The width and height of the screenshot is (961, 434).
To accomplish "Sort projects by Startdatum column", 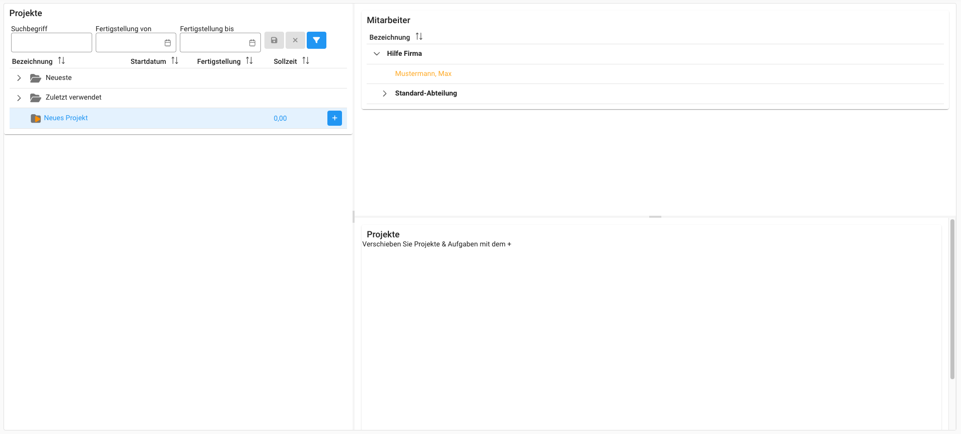I will pos(175,61).
